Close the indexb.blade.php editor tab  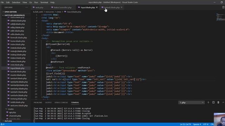coord(122,7)
